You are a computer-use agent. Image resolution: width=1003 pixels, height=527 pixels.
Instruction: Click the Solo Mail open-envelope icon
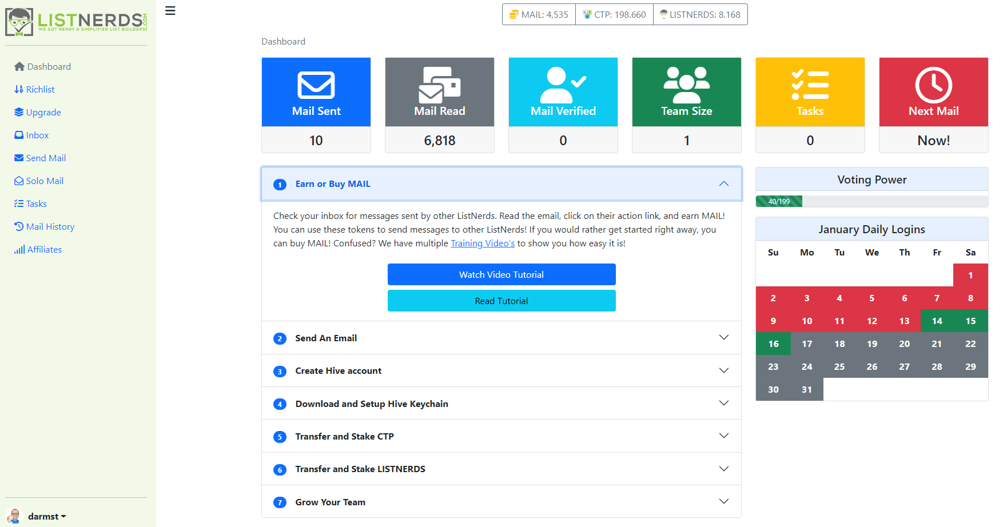point(19,181)
